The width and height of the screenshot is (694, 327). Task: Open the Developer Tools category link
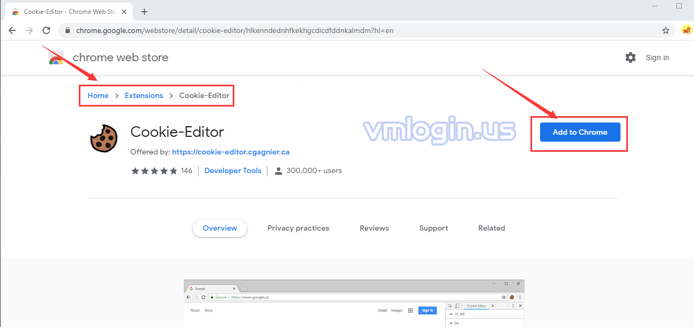pyautogui.click(x=233, y=170)
